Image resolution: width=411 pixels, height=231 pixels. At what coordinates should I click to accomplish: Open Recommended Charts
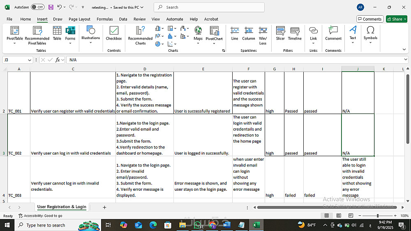click(140, 35)
